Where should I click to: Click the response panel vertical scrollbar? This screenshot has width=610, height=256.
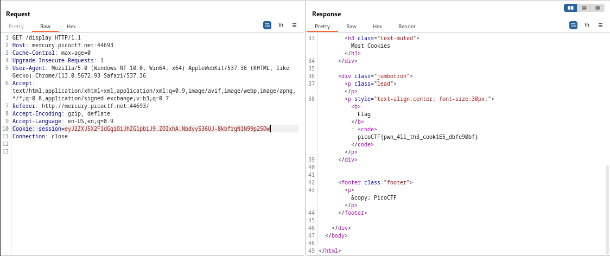(x=607, y=206)
